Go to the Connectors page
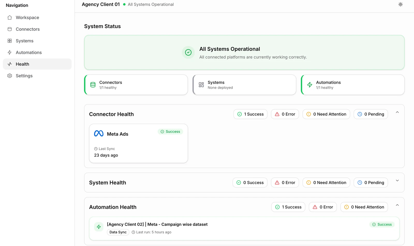 coord(37,29)
